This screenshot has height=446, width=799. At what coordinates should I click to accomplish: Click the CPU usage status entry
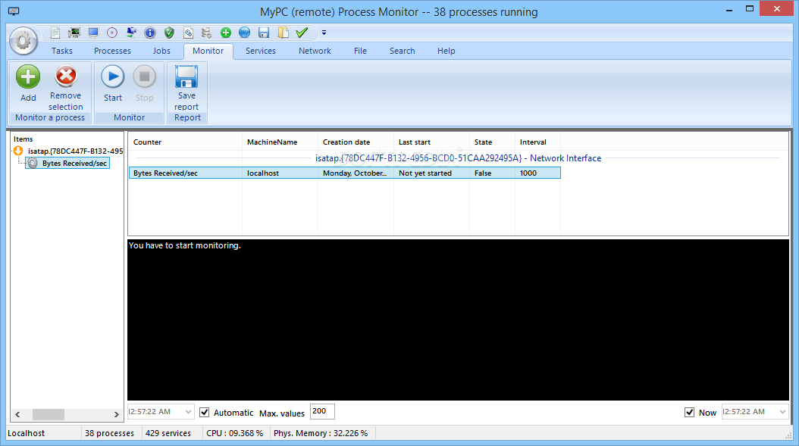(234, 433)
